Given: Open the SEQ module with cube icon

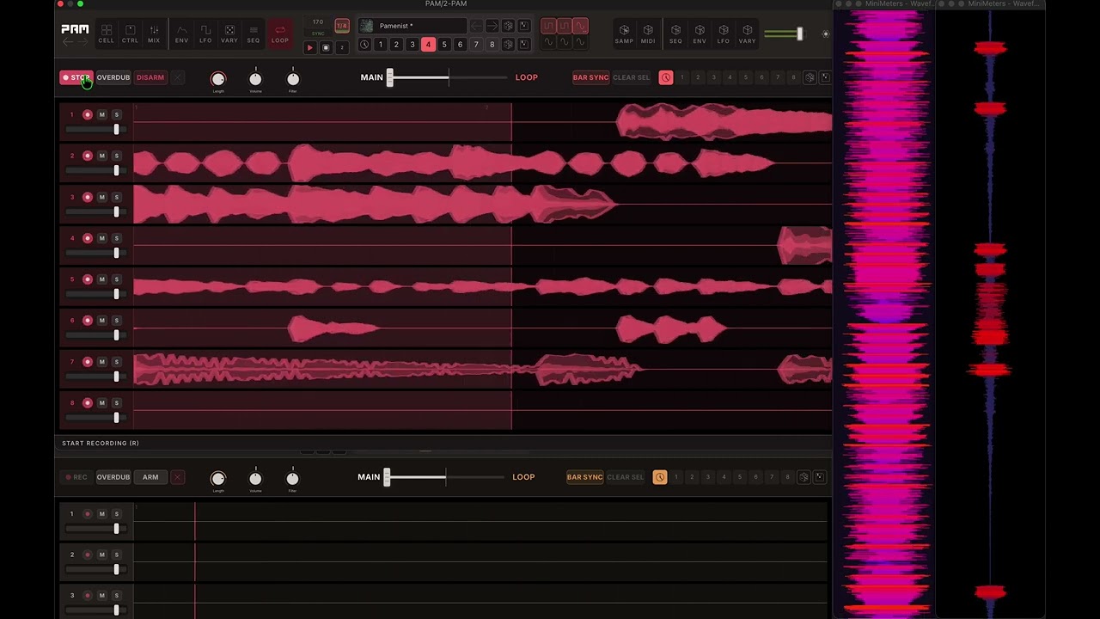Looking at the screenshot, I should click(x=675, y=34).
